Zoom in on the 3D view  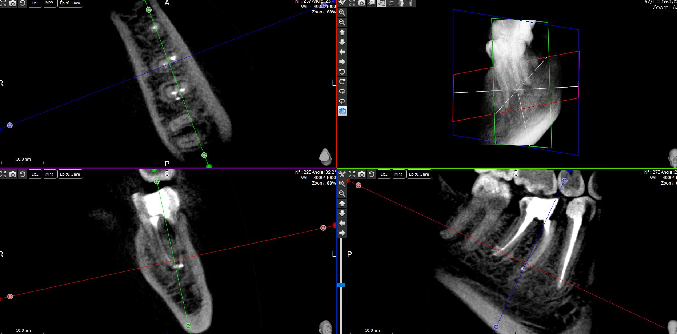coord(342,12)
